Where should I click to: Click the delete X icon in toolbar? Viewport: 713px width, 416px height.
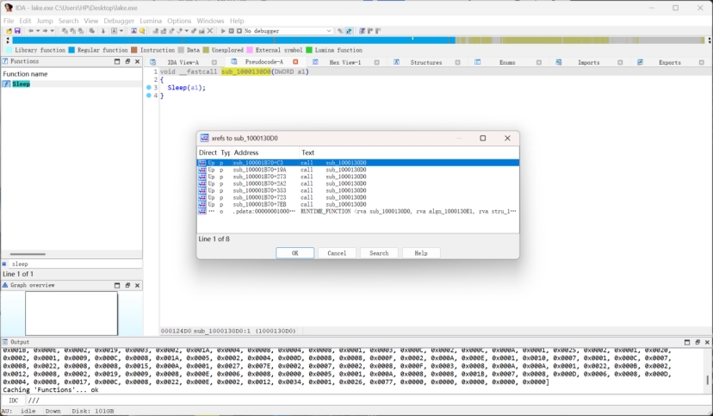pyautogui.click(x=209, y=31)
